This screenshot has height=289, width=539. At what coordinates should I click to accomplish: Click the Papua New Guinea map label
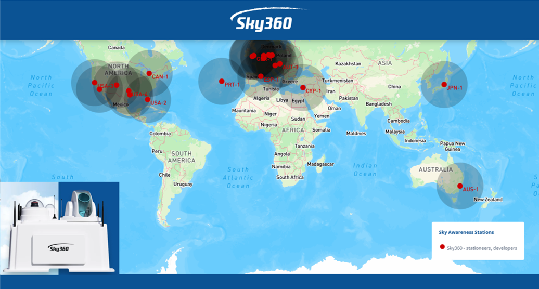(453, 146)
